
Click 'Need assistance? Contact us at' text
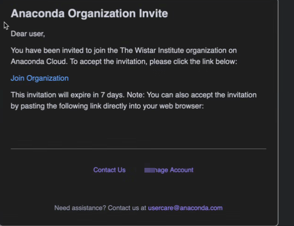pyautogui.click(x=100, y=208)
